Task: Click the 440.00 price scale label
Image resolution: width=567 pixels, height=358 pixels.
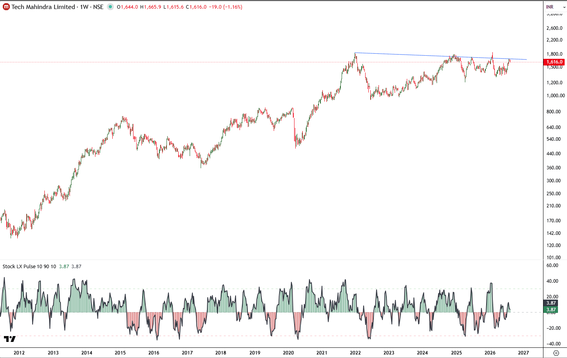Action: [x=554, y=154]
